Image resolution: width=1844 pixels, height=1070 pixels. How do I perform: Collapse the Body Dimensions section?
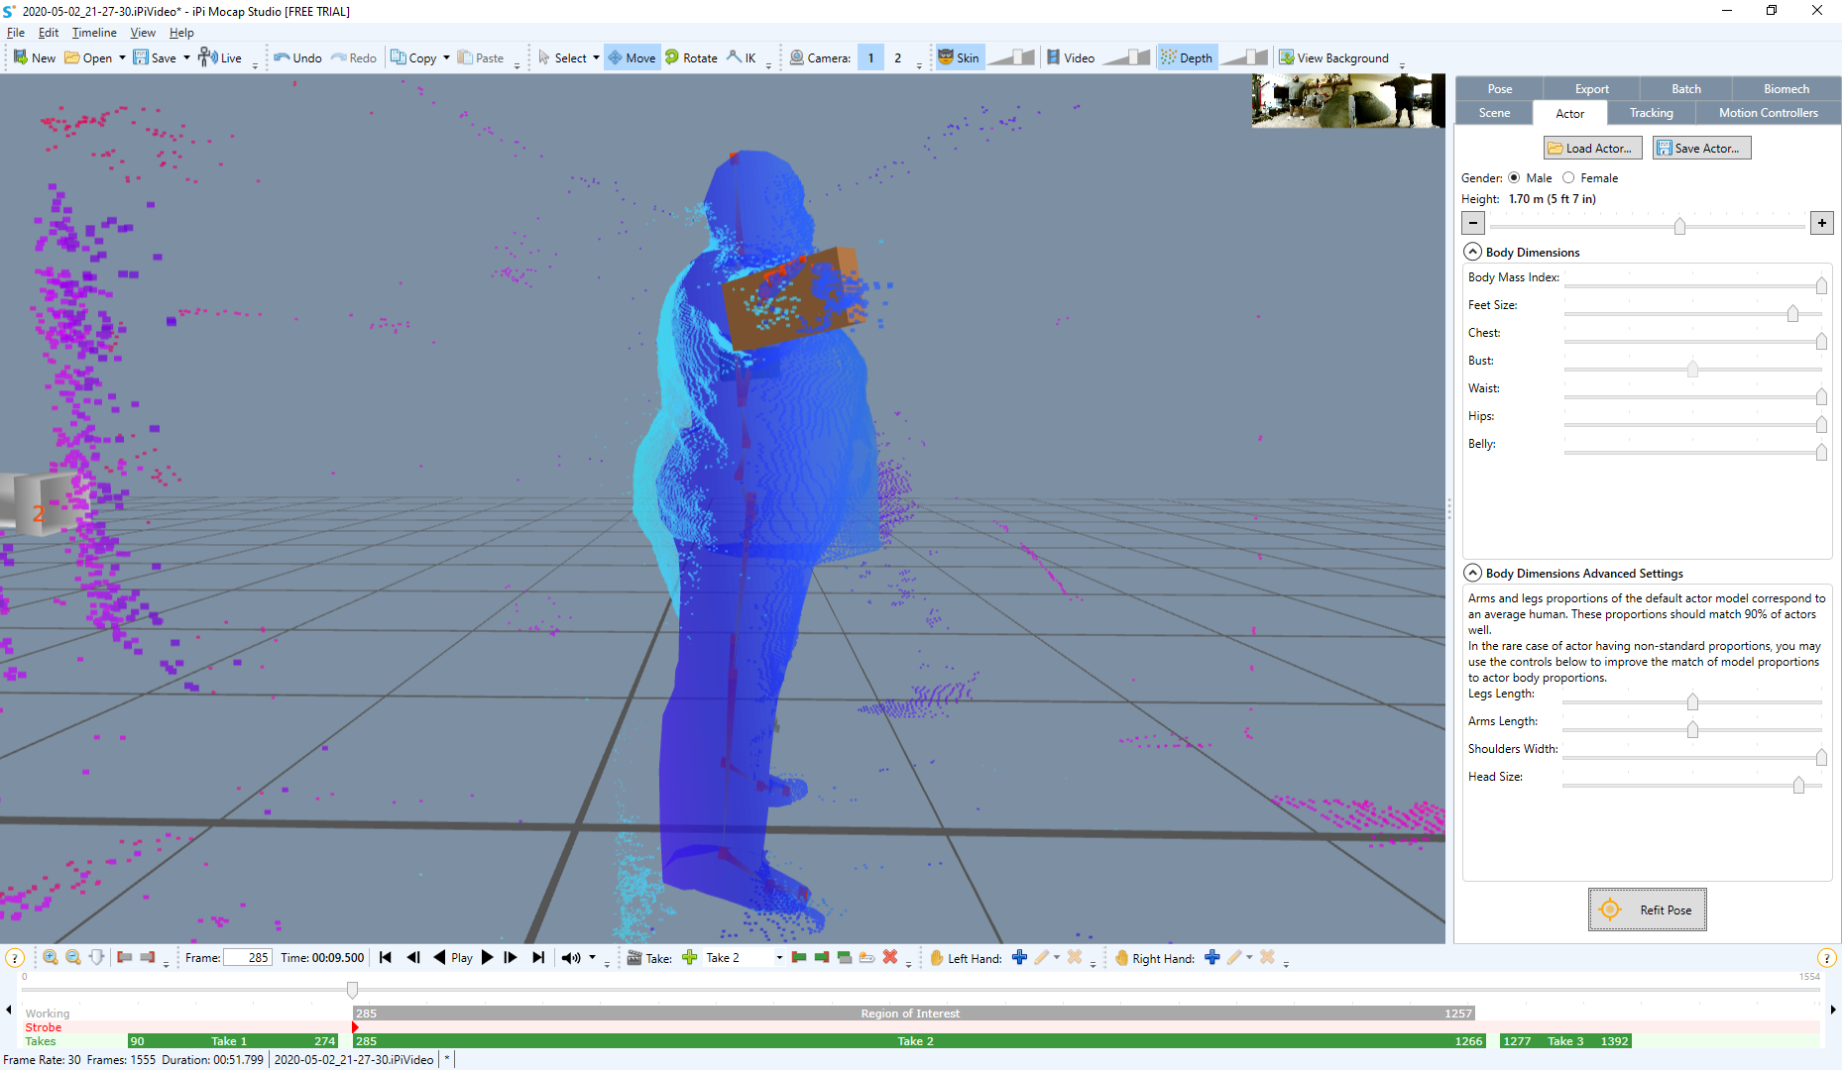[1473, 252]
